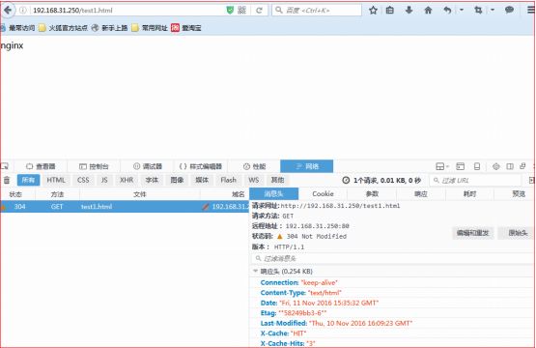
Task: Bookmark this page with the star icon
Action: click(x=373, y=11)
